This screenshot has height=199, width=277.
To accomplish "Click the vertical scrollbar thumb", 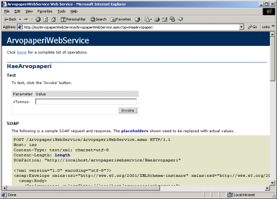I will click(272, 59).
